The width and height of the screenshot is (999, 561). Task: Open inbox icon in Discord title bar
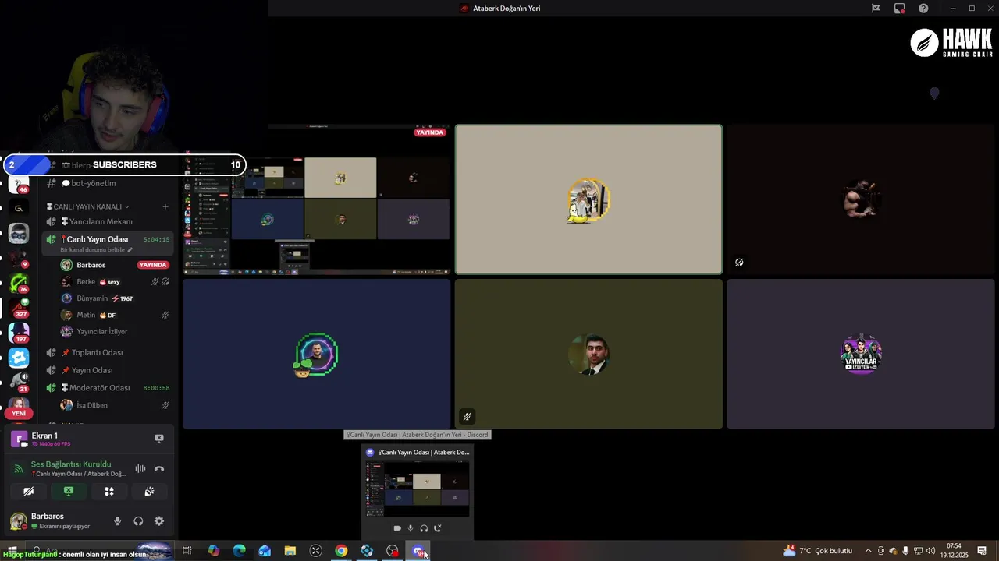pos(900,8)
